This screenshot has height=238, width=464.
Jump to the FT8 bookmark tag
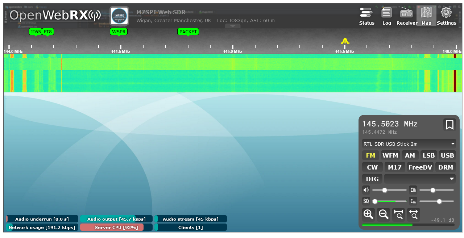tap(48, 32)
